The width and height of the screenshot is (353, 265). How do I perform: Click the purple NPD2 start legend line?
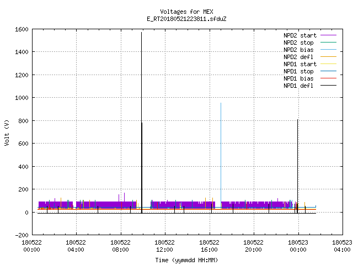329,35
